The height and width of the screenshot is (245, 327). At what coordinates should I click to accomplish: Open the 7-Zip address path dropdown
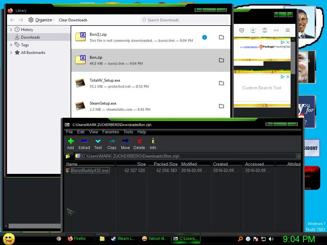[x=299, y=156]
